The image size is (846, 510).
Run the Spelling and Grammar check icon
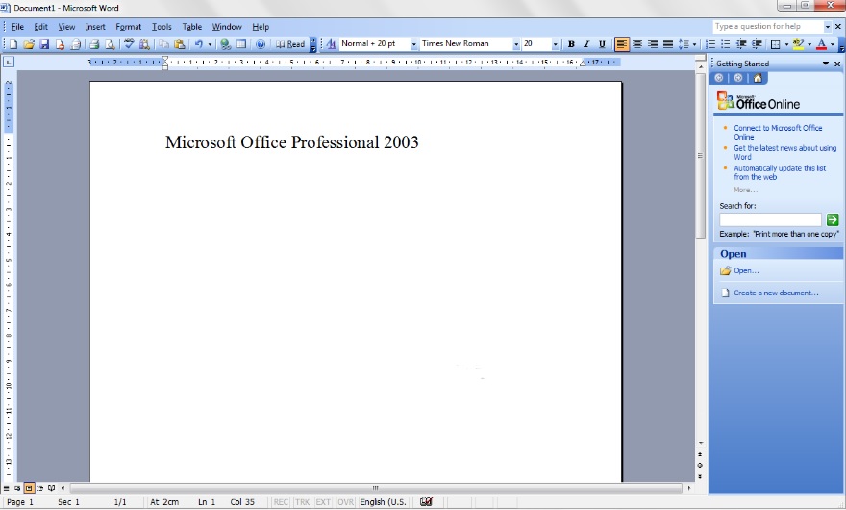point(129,44)
